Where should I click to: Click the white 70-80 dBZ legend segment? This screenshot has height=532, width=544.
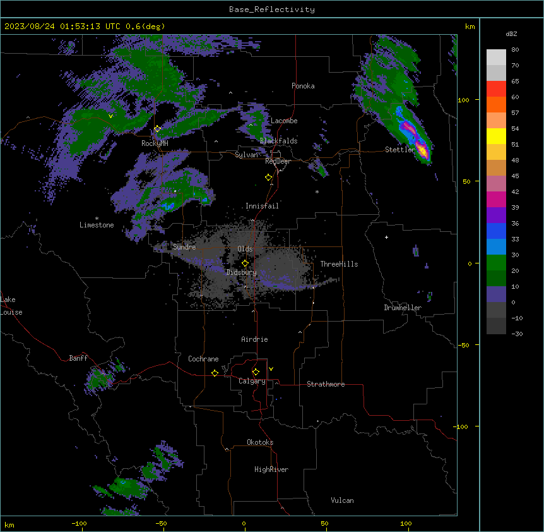click(x=496, y=57)
